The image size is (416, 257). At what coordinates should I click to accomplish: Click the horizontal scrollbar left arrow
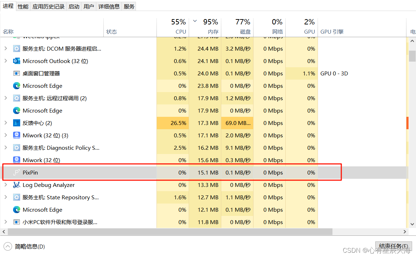pyautogui.click(x=4, y=232)
